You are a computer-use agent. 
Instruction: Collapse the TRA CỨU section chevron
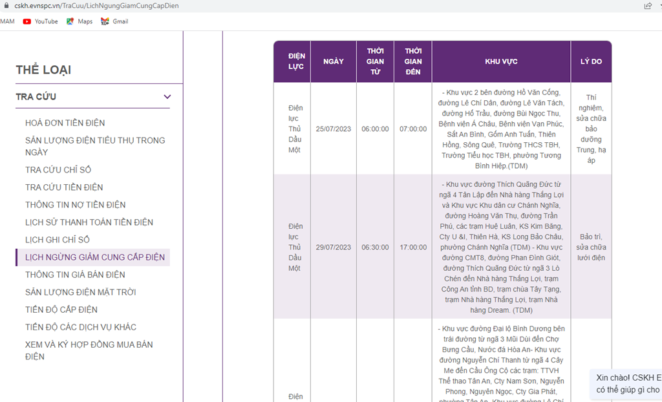167,97
